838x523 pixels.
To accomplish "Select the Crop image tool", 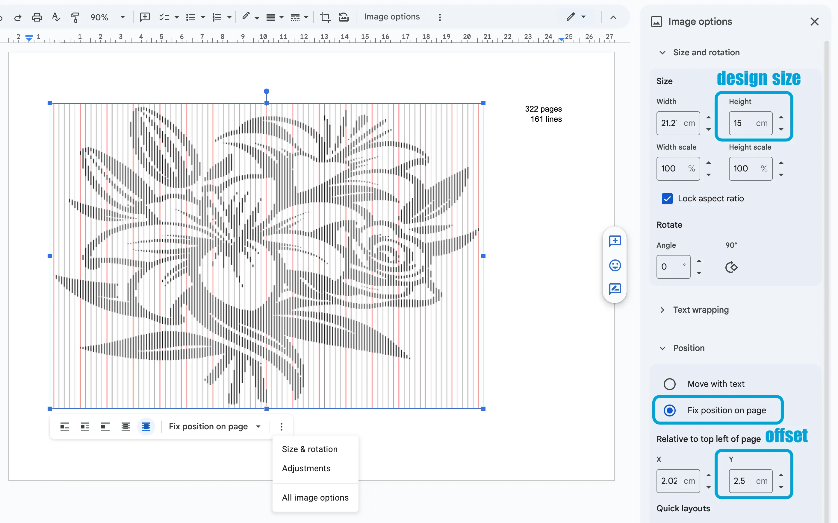I will click(x=325, y=17).
